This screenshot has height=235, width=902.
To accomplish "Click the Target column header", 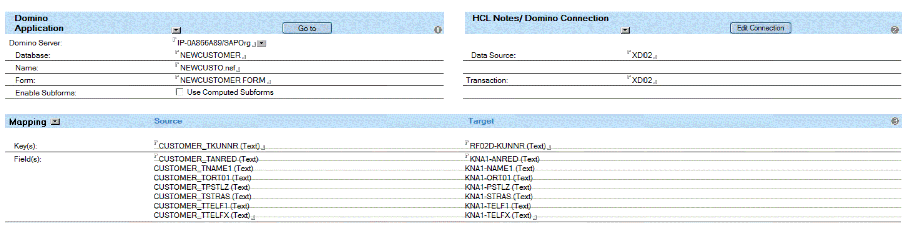I will 481,121.
